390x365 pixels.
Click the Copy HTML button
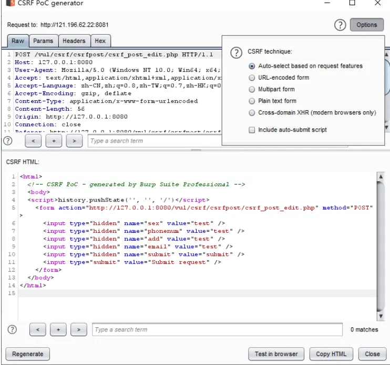[x=331, y=354]
